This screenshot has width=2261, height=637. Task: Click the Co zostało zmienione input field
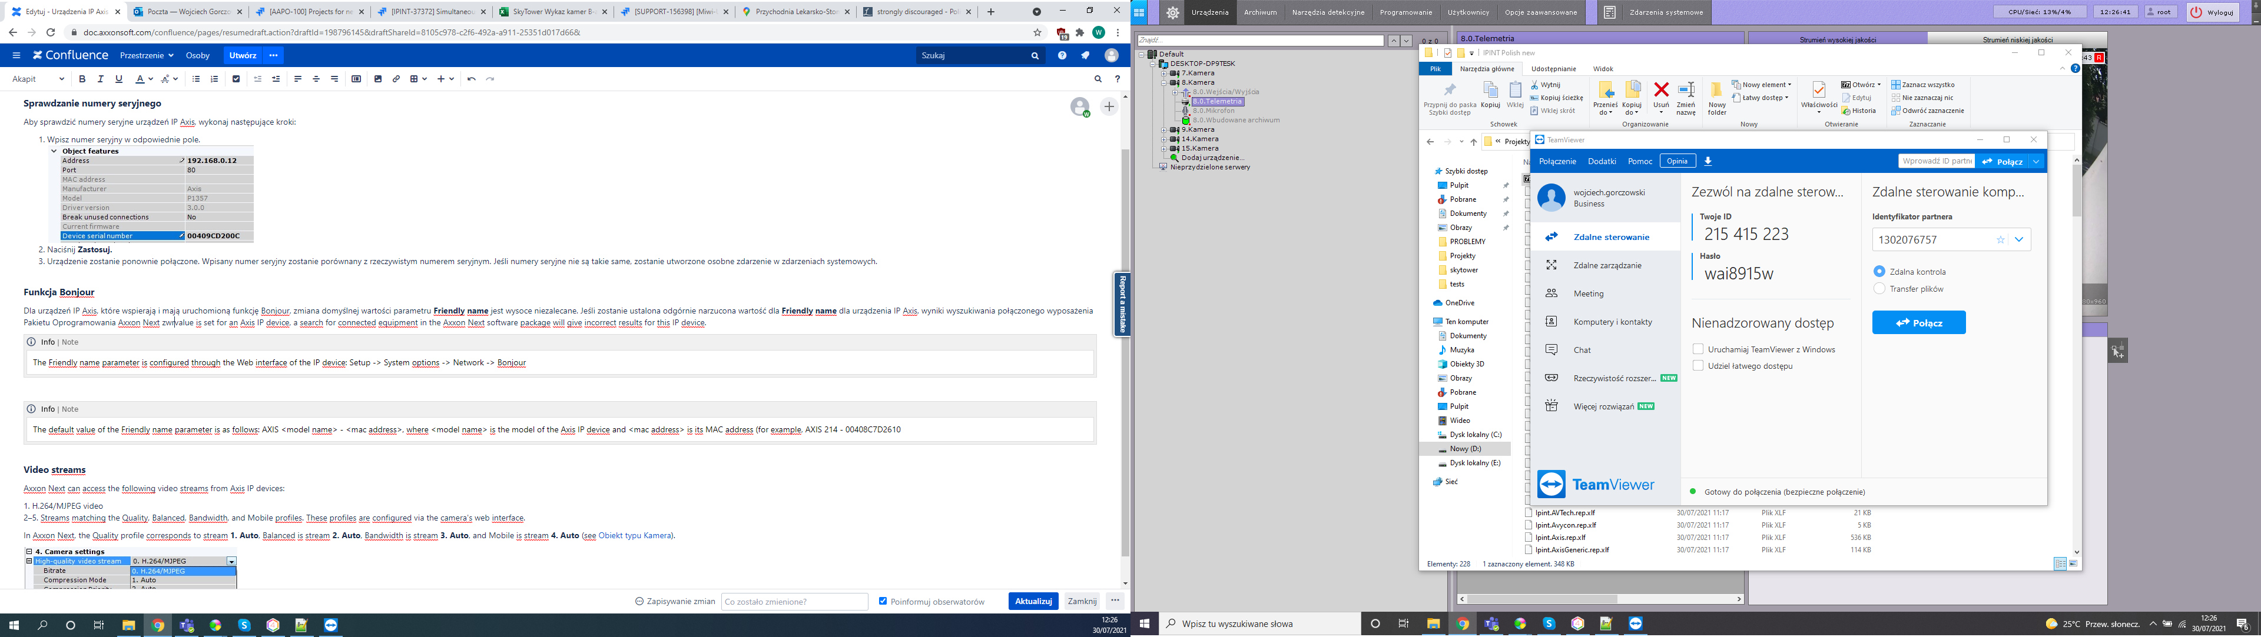click(794, 602)
